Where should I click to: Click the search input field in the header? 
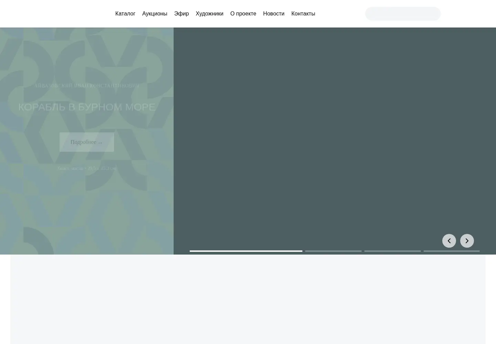coord(403,14)
